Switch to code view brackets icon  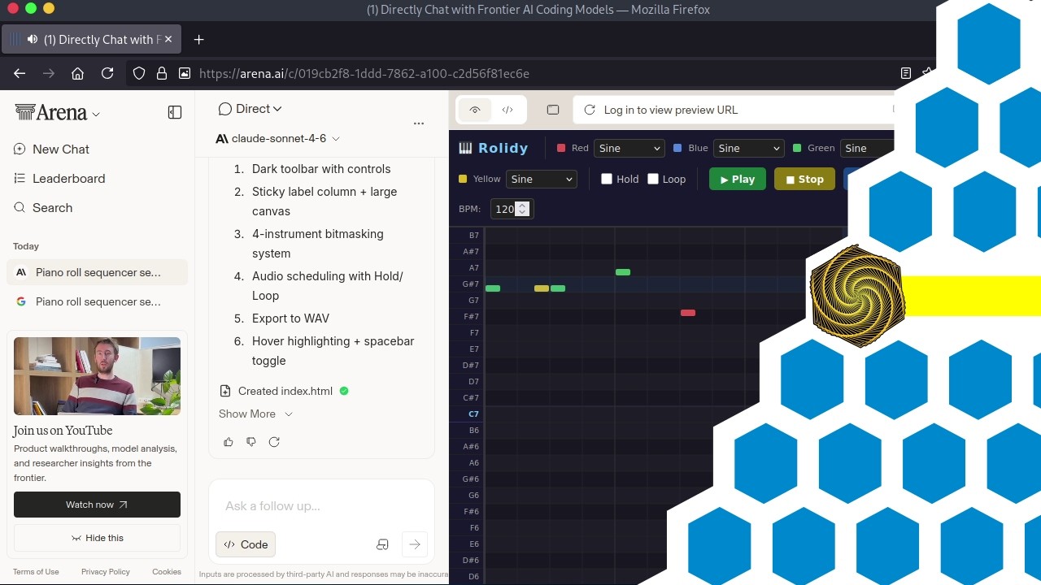pyautogui.click(x=507, y=110)
